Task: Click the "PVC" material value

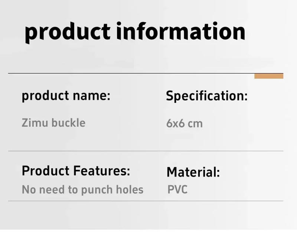Action: coord(177,190)
